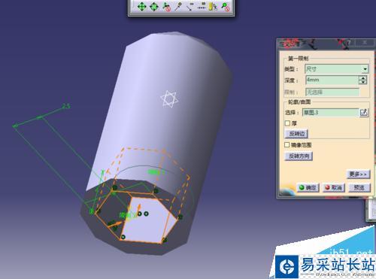The width and height of the screenshot is (376, 279).
Task: Click the axis icon with red prohibition mark
Action: (166, 6)
